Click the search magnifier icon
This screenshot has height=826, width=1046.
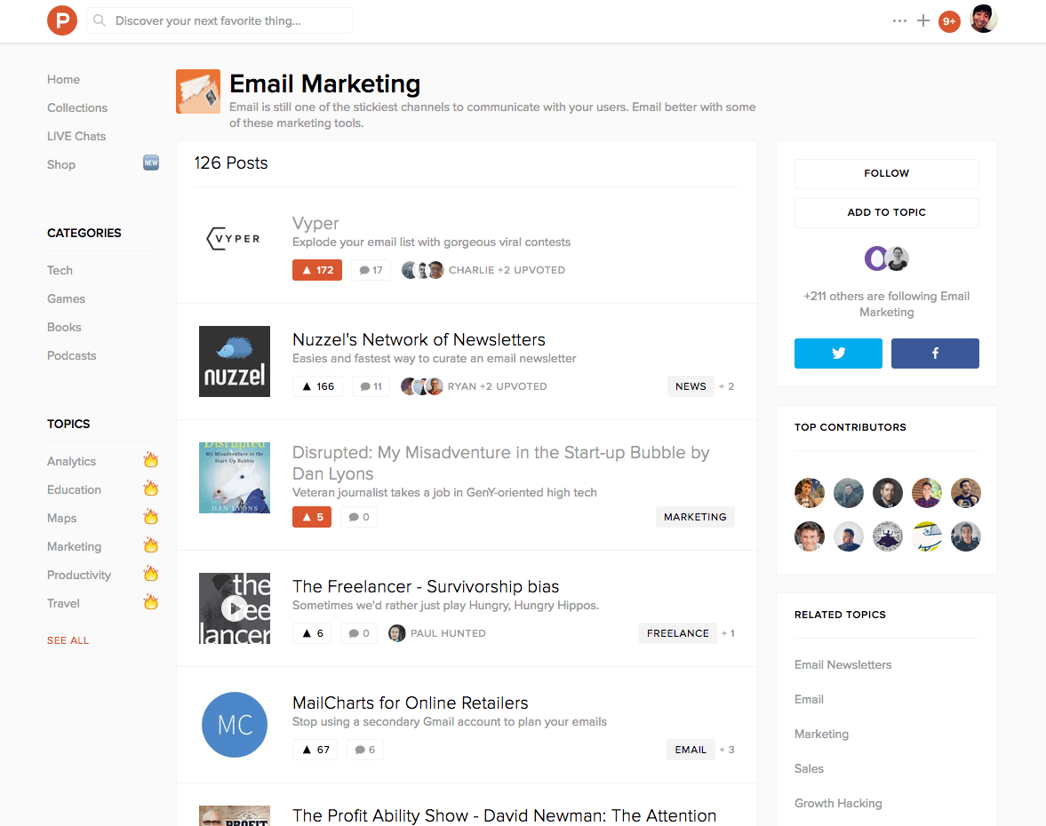point(100,20)
